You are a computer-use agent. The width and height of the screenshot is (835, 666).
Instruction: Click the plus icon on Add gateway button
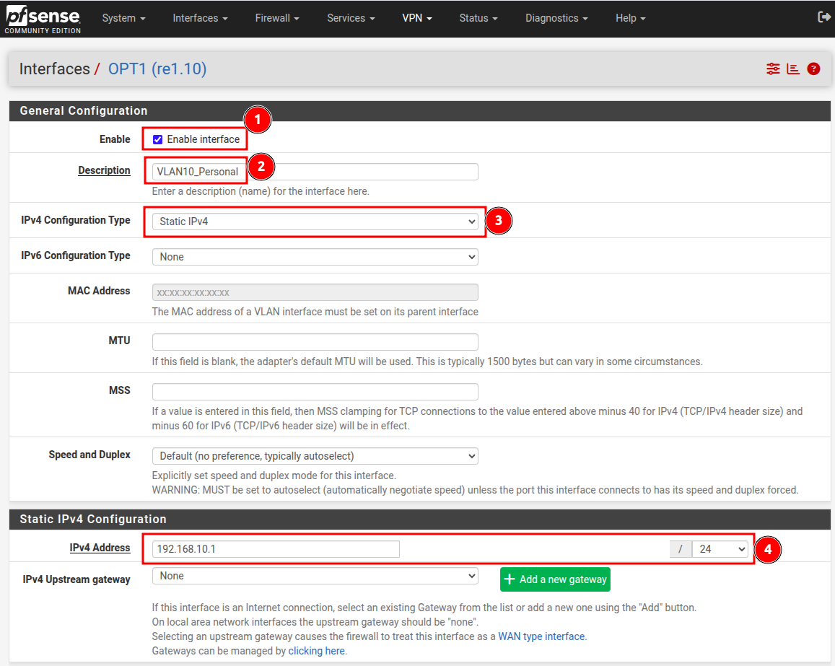[510, 579]
